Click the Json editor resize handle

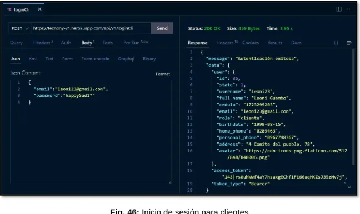click(170, 182)
